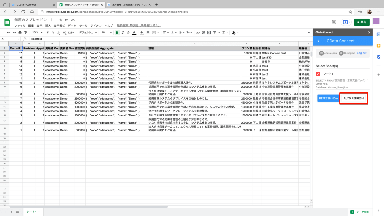
Task: Open the font family dropdown
Action: pyautogui.click(x=88, y=33)
